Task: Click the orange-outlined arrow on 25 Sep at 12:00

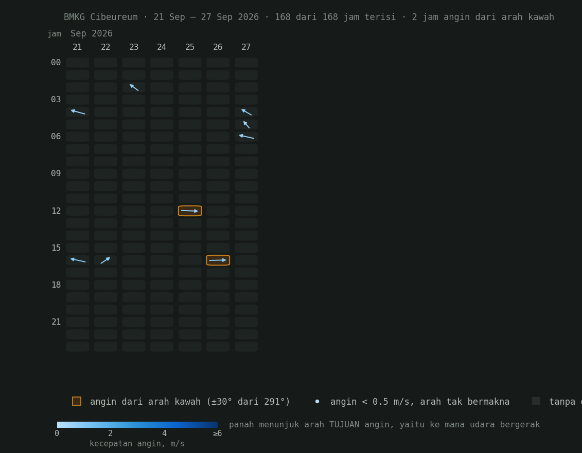Action: [190, 211]
